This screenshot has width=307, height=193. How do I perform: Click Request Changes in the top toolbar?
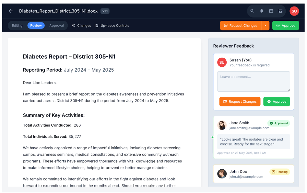(241, 26)
